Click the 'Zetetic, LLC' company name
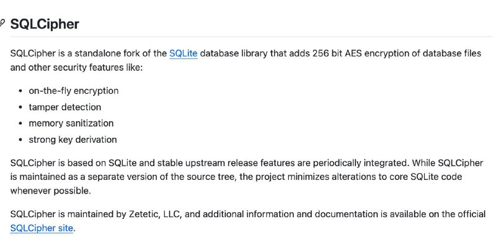Image resolution: width=496 pixels, height=242 pixels. (x=154, y=215)
